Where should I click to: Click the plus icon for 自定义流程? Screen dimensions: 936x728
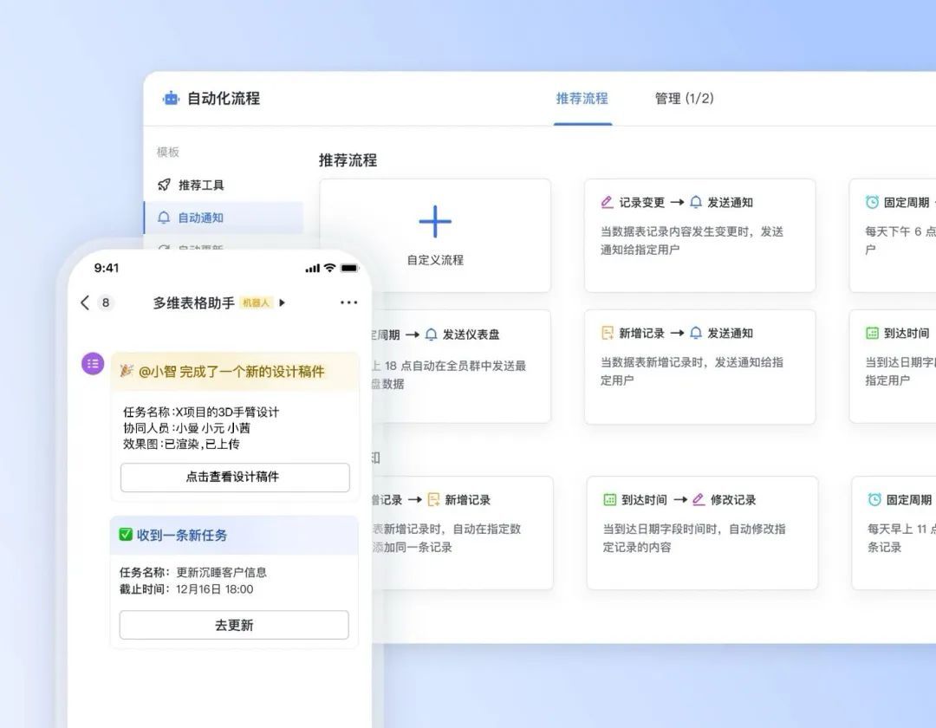tap(435, 222)
